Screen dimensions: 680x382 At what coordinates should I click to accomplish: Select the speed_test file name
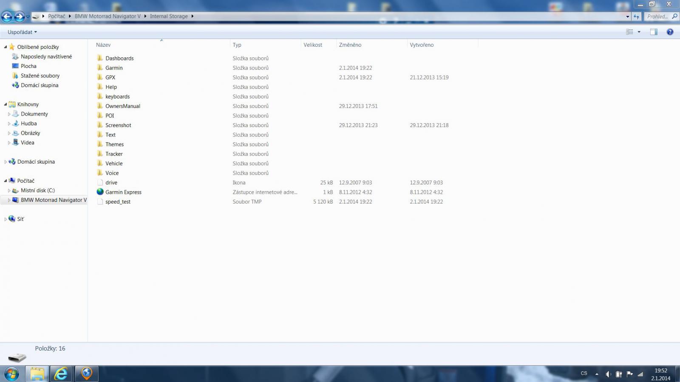click(118, 202)
